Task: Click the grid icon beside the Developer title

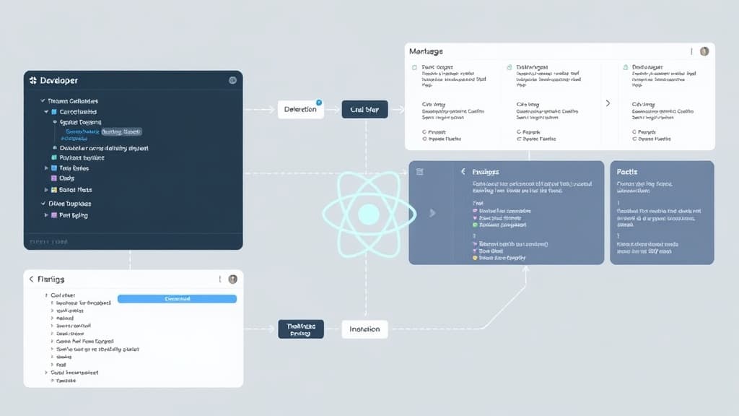Action: click(x=34, y=80)
